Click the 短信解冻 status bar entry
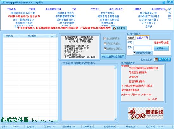174x129 pixels. point(69,126)
